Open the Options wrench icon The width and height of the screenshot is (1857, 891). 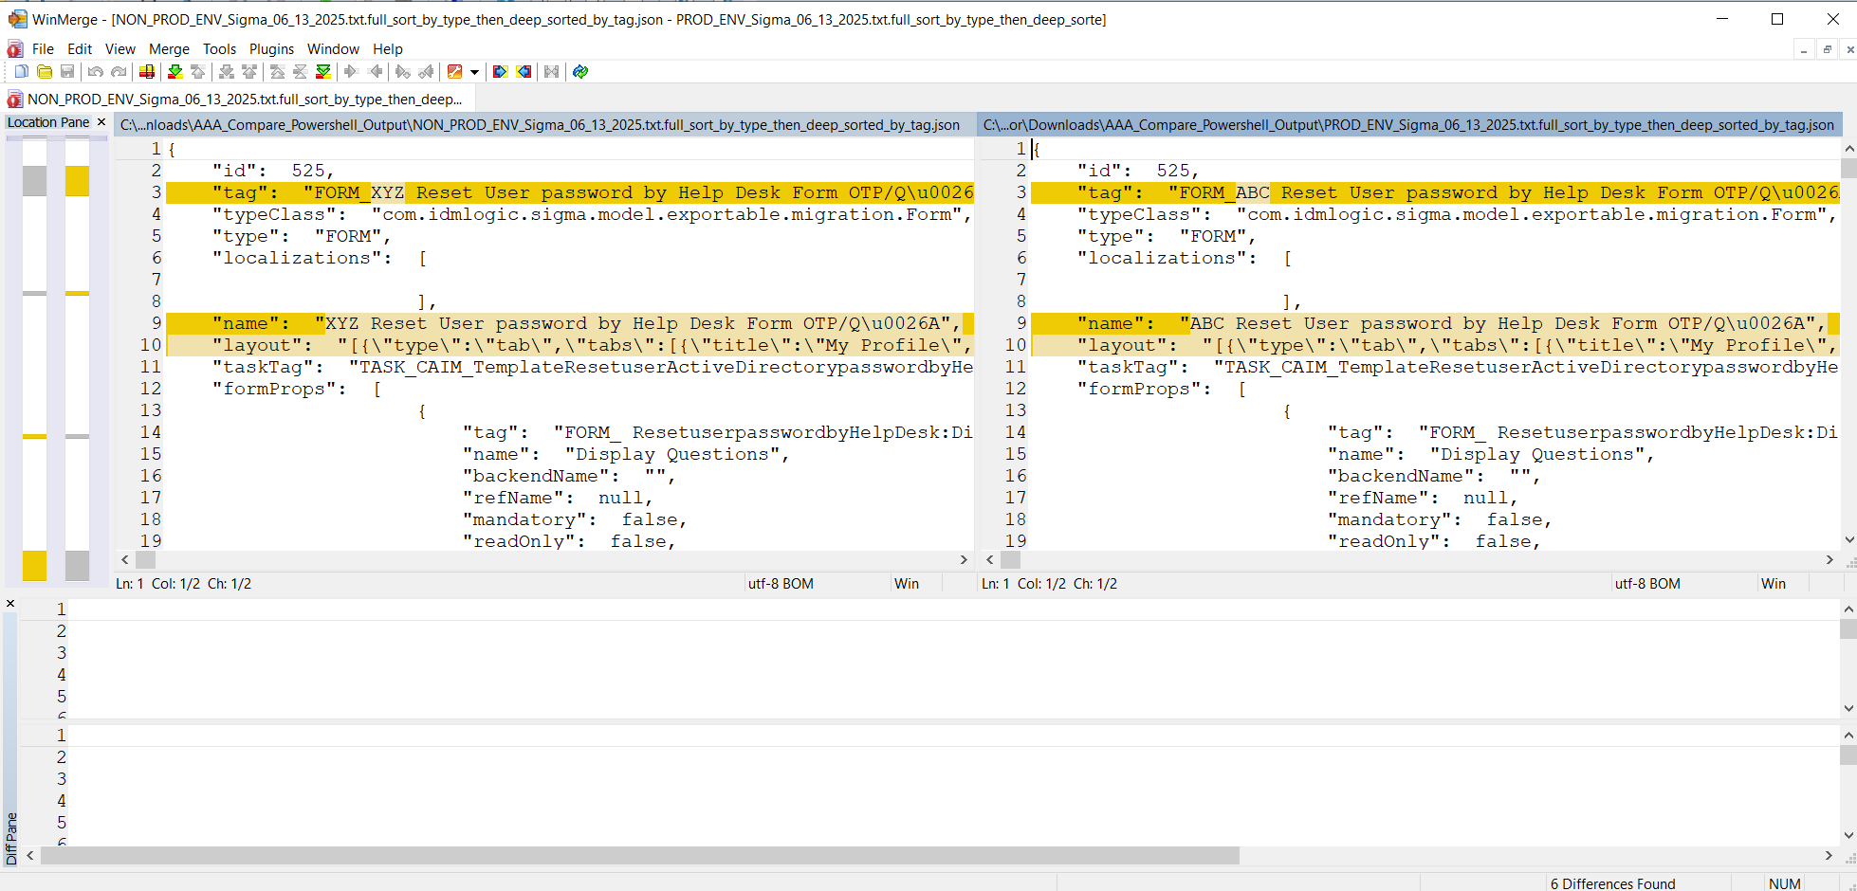point(454,72)
